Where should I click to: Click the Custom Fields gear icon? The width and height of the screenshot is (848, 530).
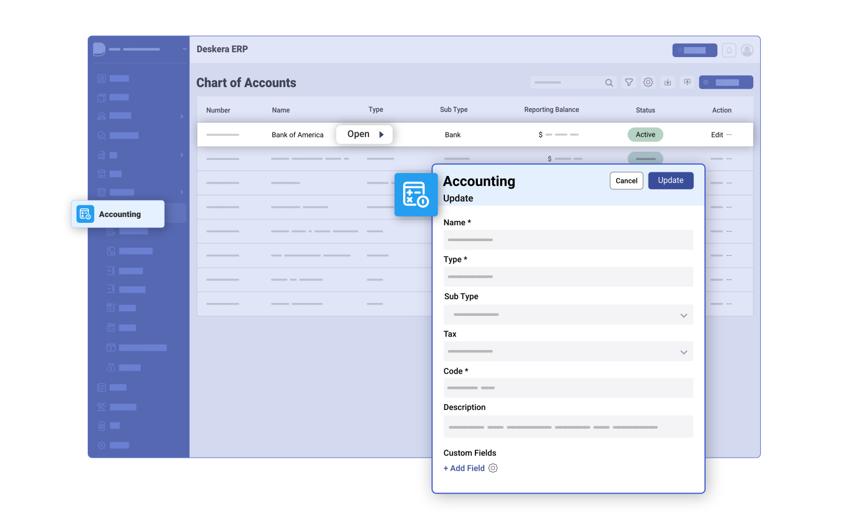click(493, 468)
